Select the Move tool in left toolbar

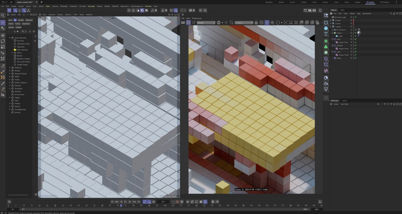(3, 36)
